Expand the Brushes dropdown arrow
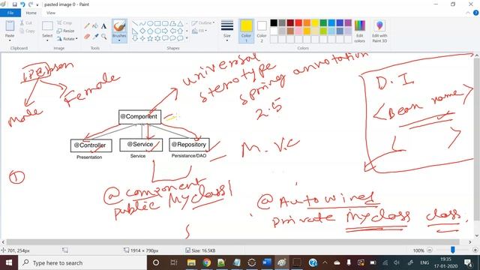The image size is (480, 270). tap(119, 40)
